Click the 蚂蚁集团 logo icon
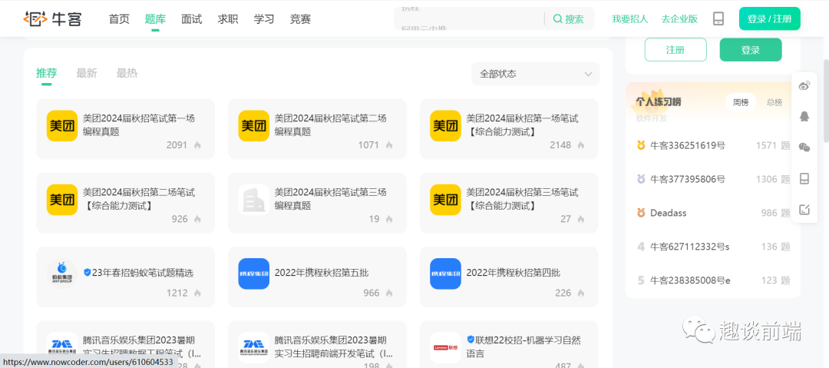The image size is (829, 368). tap(62, 274)
